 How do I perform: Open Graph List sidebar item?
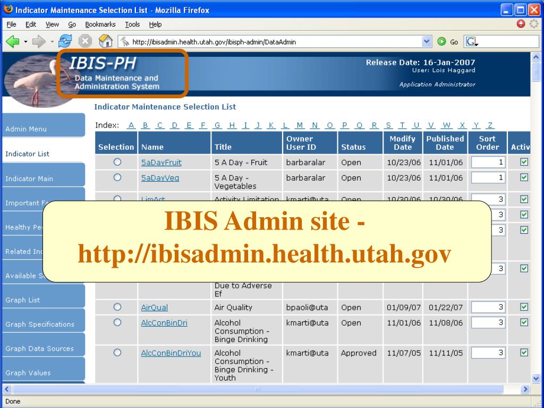tap(44, 296)
